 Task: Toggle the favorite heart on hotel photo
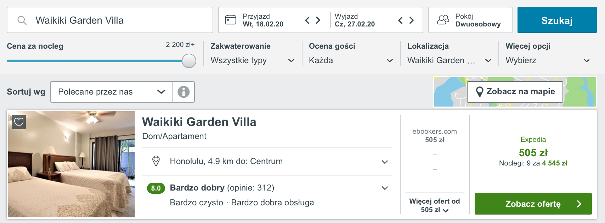19,122
